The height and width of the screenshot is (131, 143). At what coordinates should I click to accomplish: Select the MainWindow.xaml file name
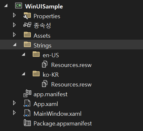58,114
